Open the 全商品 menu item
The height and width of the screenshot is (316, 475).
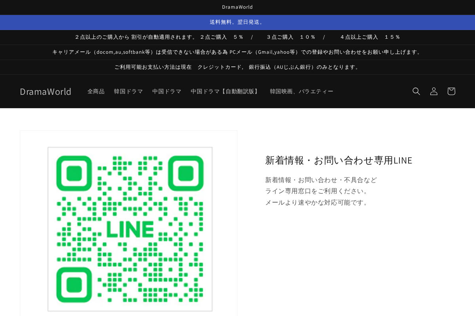tap(96, 91)
